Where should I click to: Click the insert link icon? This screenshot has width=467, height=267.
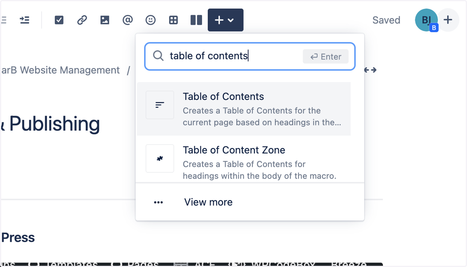(x=82, y=20)
